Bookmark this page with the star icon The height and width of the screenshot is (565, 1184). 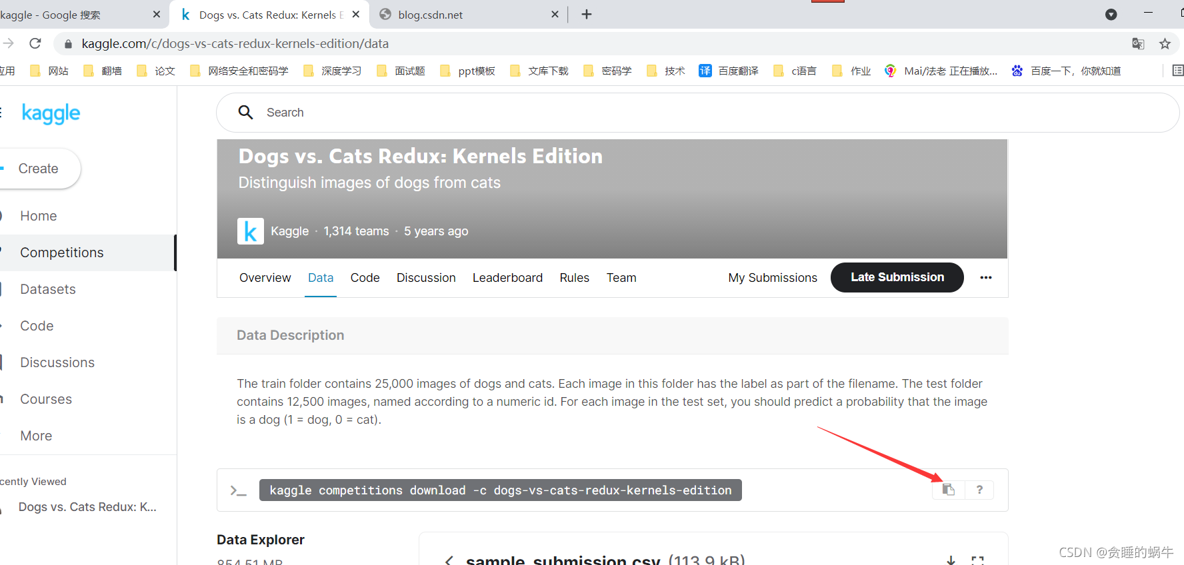click(x=1165, y=43)
